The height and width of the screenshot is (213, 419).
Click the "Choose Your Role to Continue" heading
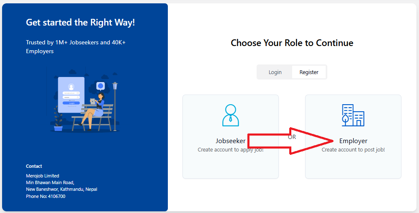(292, 43)
